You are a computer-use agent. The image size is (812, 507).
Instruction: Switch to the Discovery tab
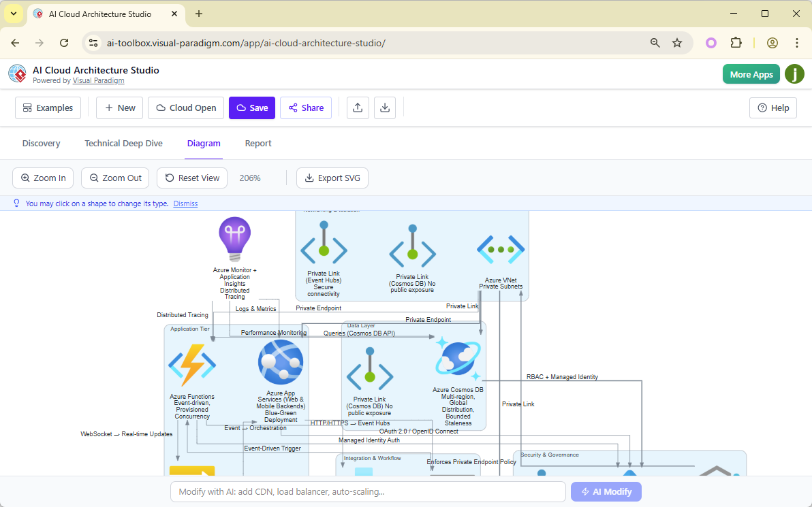[x=41, y=143]
